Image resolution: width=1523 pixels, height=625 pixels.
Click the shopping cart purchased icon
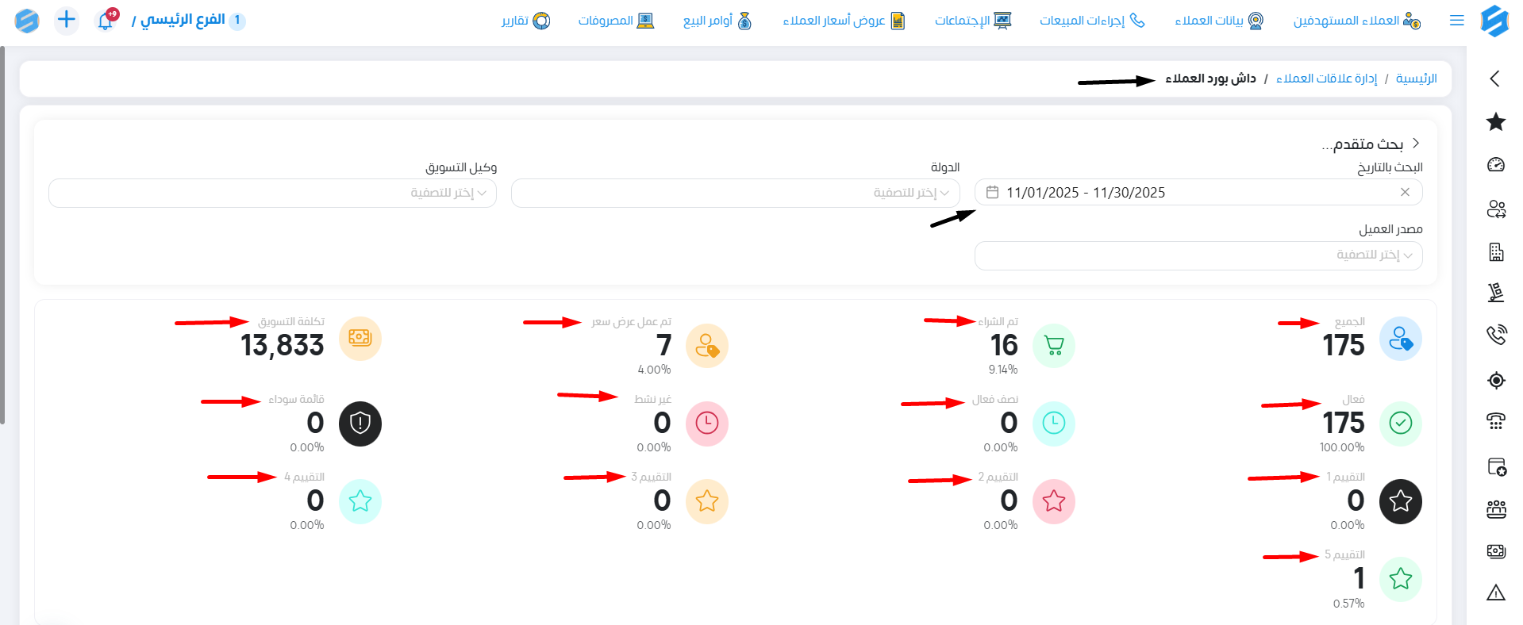(1053, 346)
